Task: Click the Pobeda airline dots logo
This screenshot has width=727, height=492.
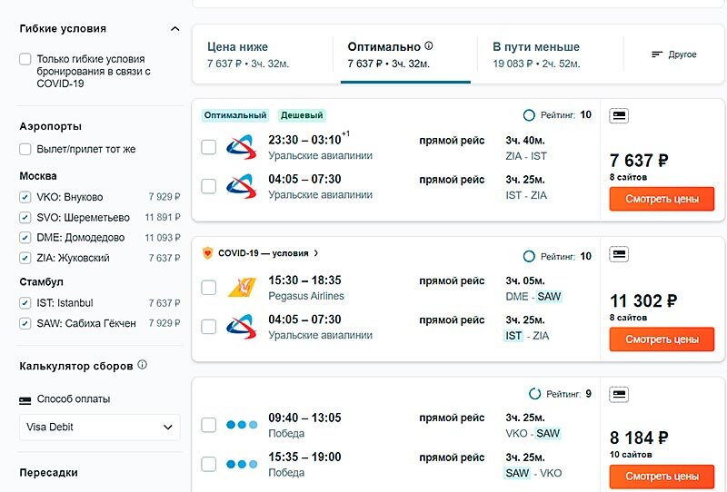Action: click(241, 424)
